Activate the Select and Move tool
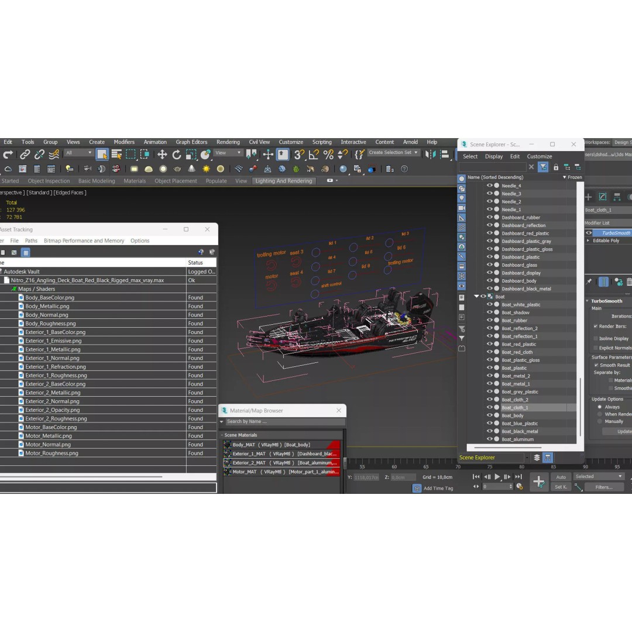The height and width of the screenshot is (632, 632). pyautogui.click(x=162, y=154)
